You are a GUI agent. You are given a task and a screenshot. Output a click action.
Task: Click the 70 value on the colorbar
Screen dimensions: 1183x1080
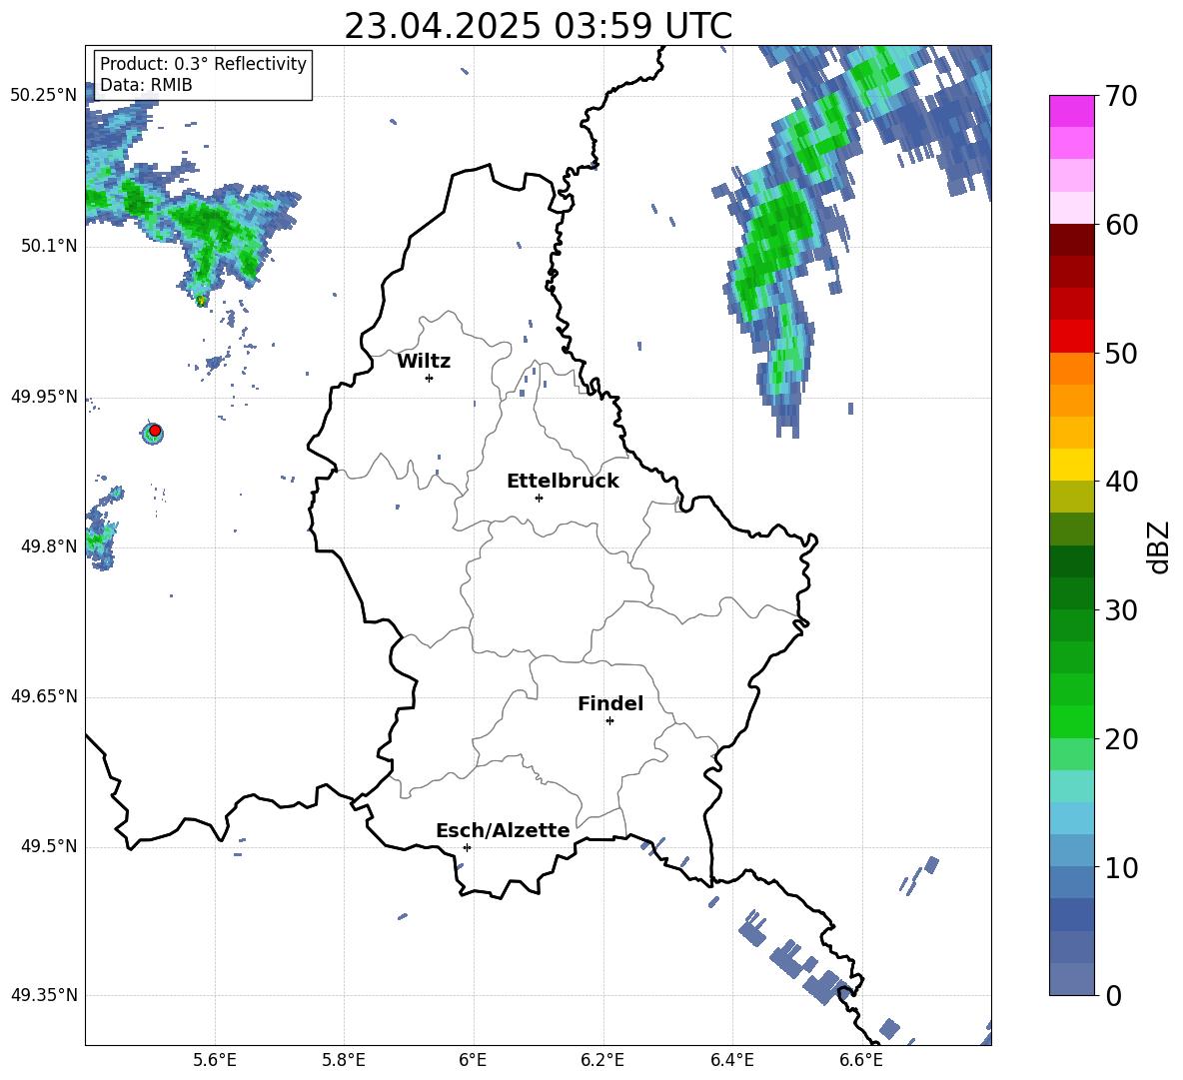pos(1122,96)
